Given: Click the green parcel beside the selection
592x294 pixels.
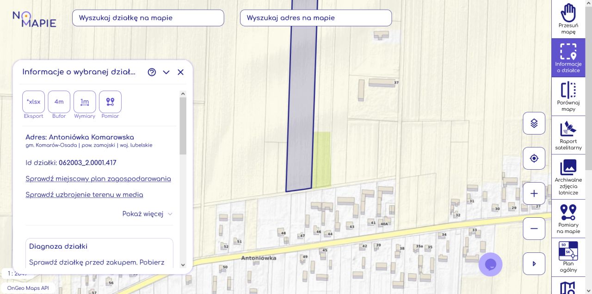Looking at the screenshot, I should click(x=322, y=159).
